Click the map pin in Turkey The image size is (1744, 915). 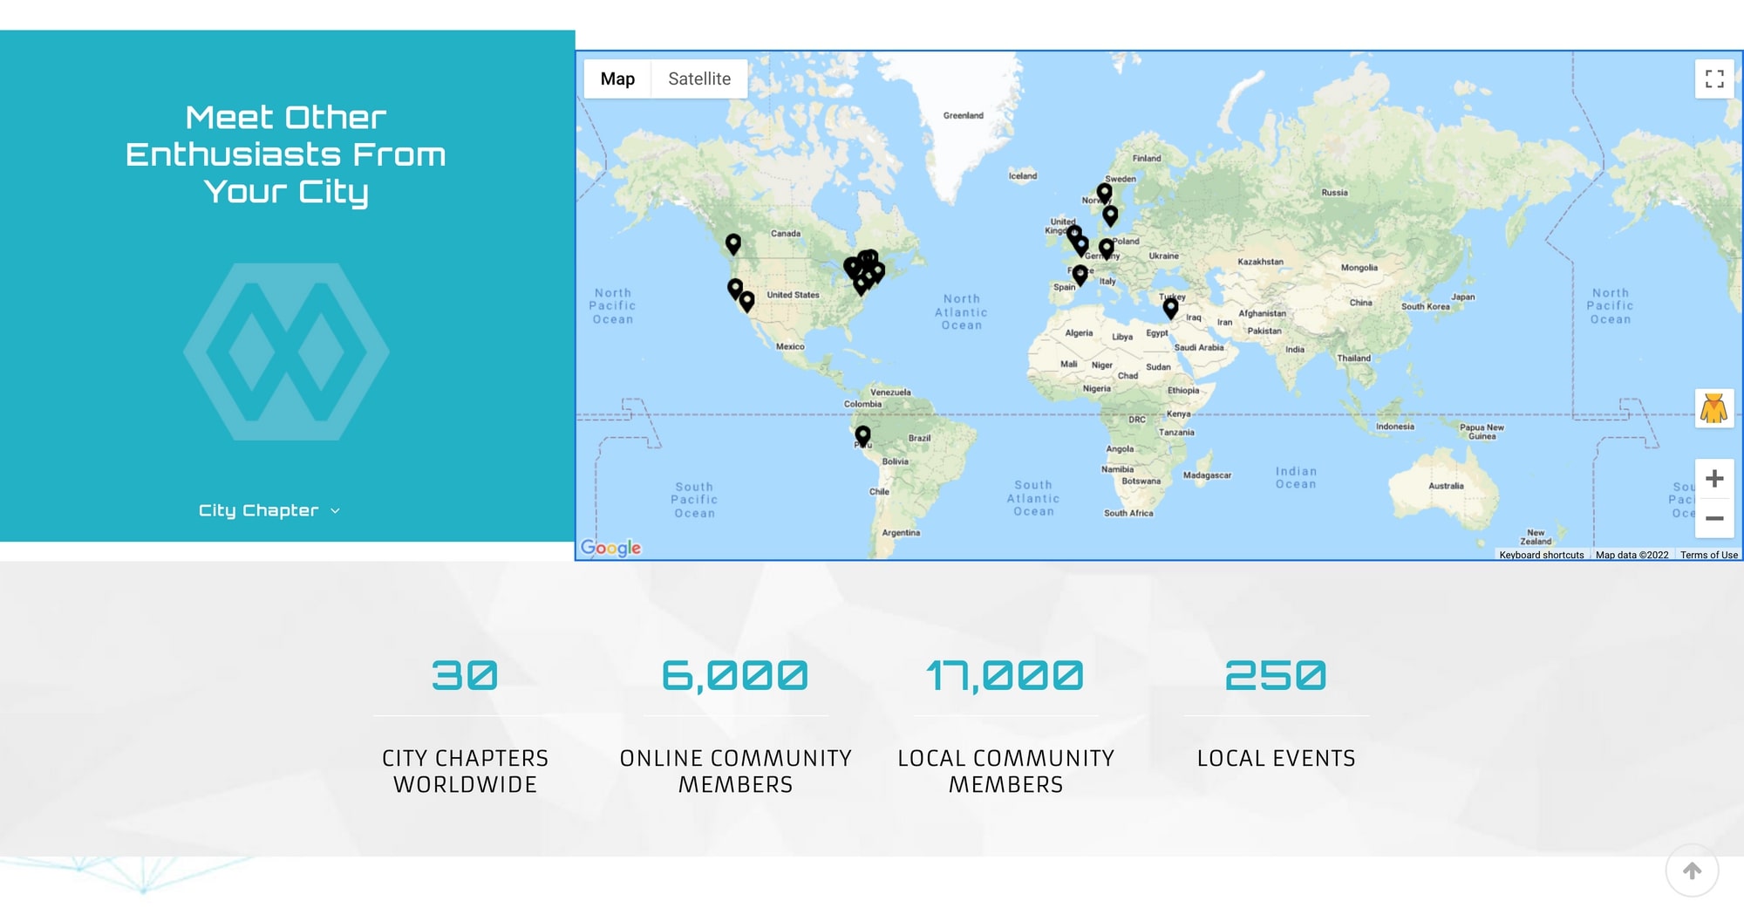coord(1170,307)
